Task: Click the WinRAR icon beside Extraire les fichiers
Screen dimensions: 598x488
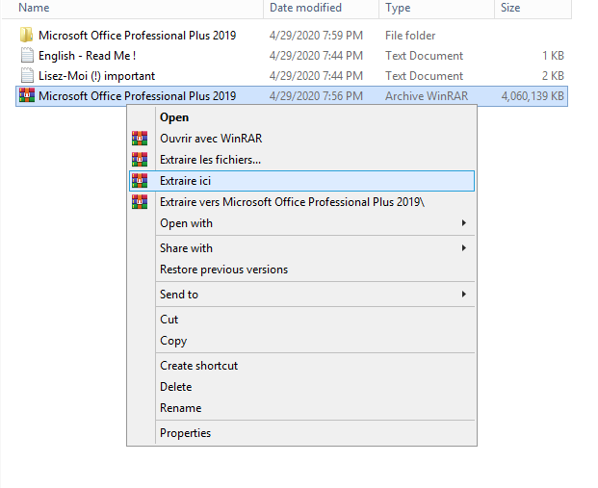Action: click(x=140, y=160)
